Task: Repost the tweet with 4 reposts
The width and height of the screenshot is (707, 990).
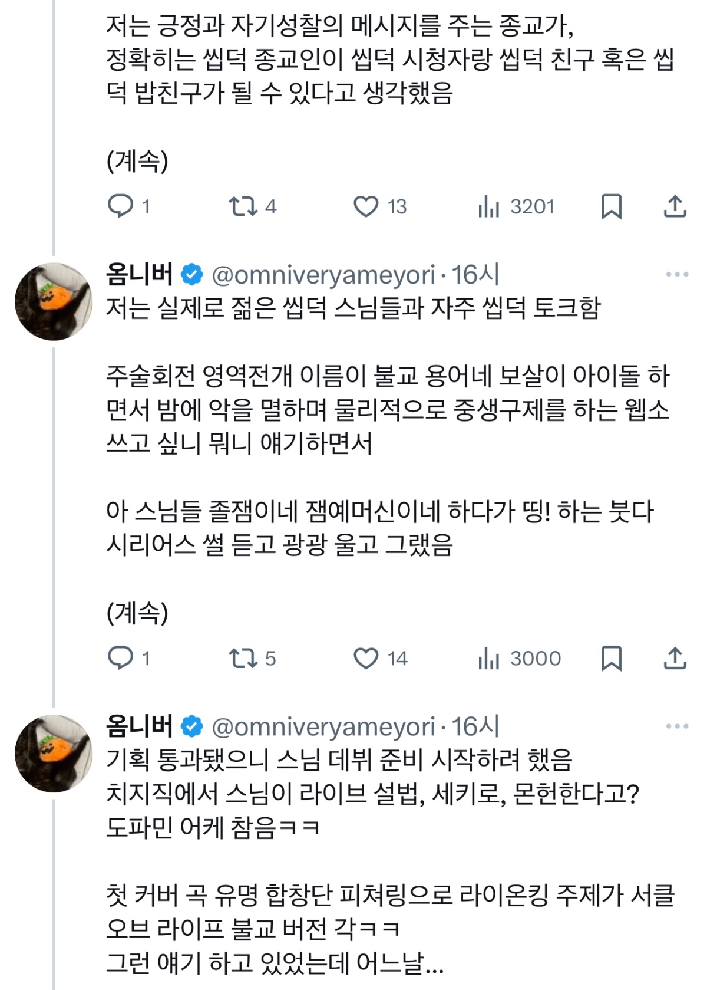Action: (x=243, y=206)
